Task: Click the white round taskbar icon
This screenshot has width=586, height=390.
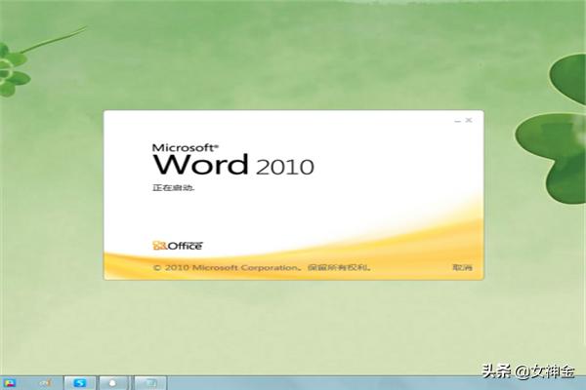Action: click(114, 382)
